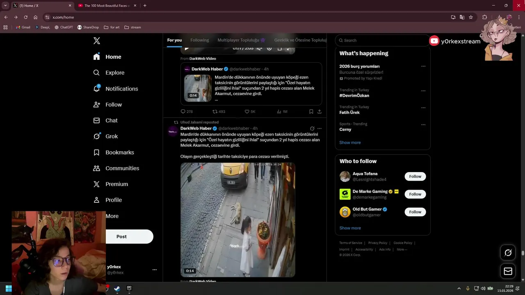The height and width of the screenshot is (295, 525).
Task: Open the quoted tweet's 0:14 video thumbnail
Action: coord(198,88)
